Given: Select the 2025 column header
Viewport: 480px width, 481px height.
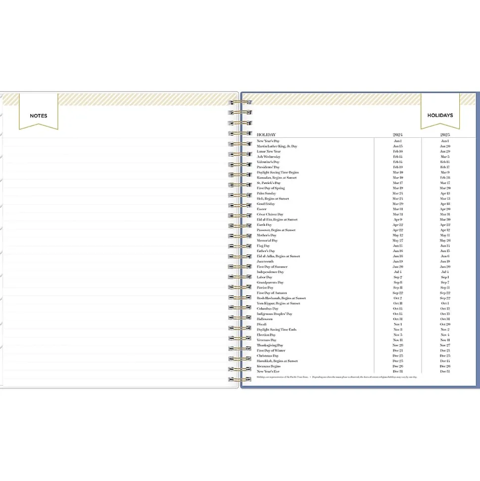Looking at the screenshot, I should [x=445, y=135].
